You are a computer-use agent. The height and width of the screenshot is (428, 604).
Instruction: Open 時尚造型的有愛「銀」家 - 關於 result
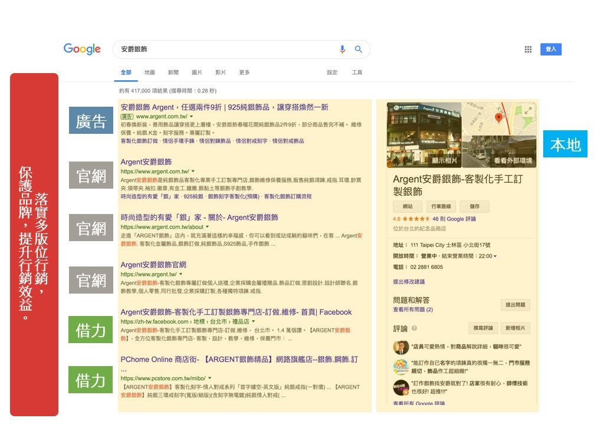[x=199, y=218]
